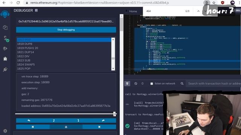Step back in the debugger
Image resolution: width=241 pixels, height=135 pixels.
click(x=53, y=121)
